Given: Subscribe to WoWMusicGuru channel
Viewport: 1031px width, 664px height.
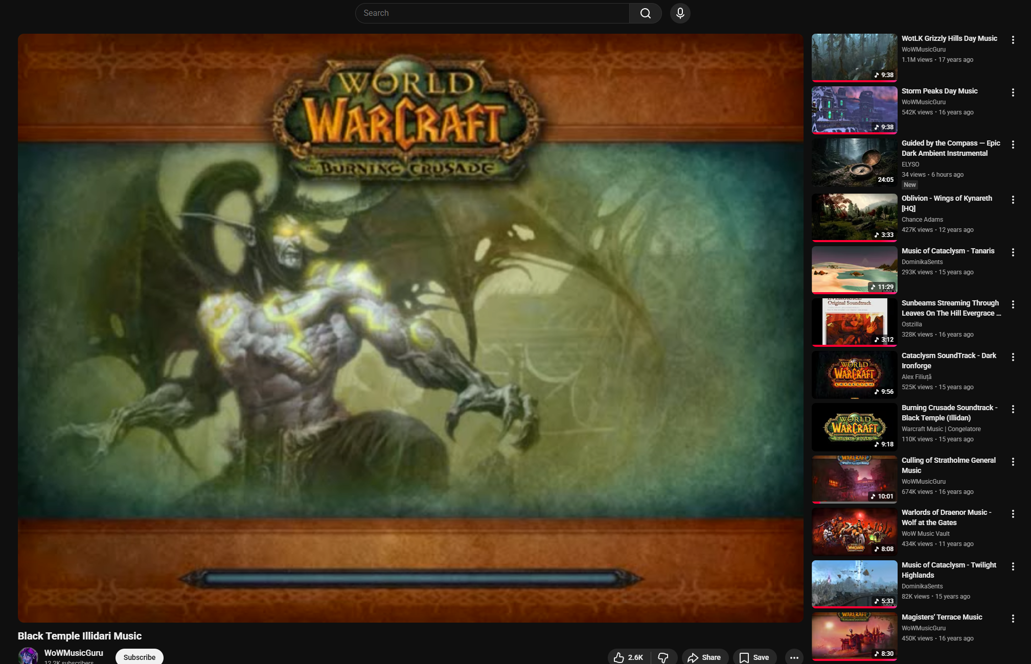Looking at the screenshot, I should (139, 657).
